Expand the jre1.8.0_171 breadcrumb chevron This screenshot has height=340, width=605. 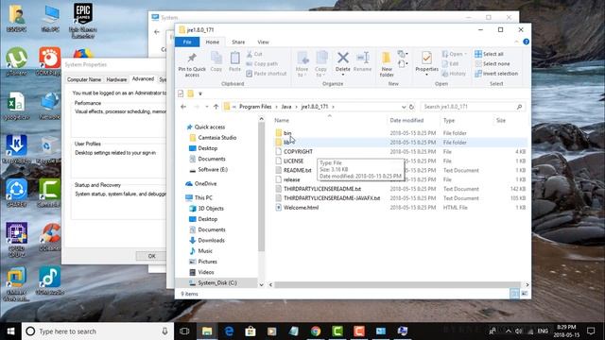coord(333,107)
